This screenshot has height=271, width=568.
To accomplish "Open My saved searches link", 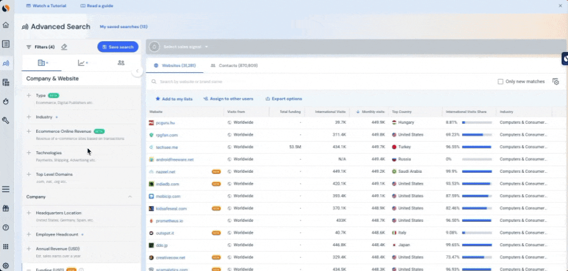I will [123, 27].
